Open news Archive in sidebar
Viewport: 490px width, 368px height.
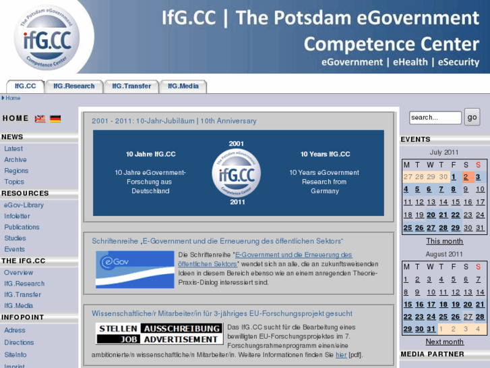[16, 160]
